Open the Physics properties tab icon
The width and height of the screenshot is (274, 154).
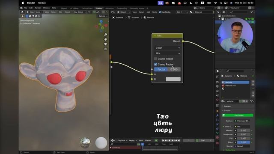coord(217,124)
